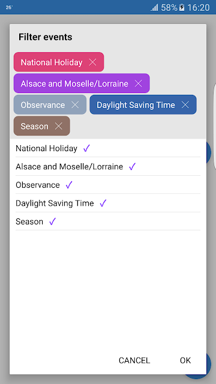Uncheck Season checkmark in list
The image size is (216, 384).
point(52,221)
